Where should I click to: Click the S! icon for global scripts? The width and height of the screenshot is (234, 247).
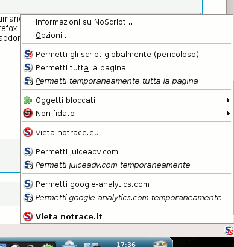[28, 54]
